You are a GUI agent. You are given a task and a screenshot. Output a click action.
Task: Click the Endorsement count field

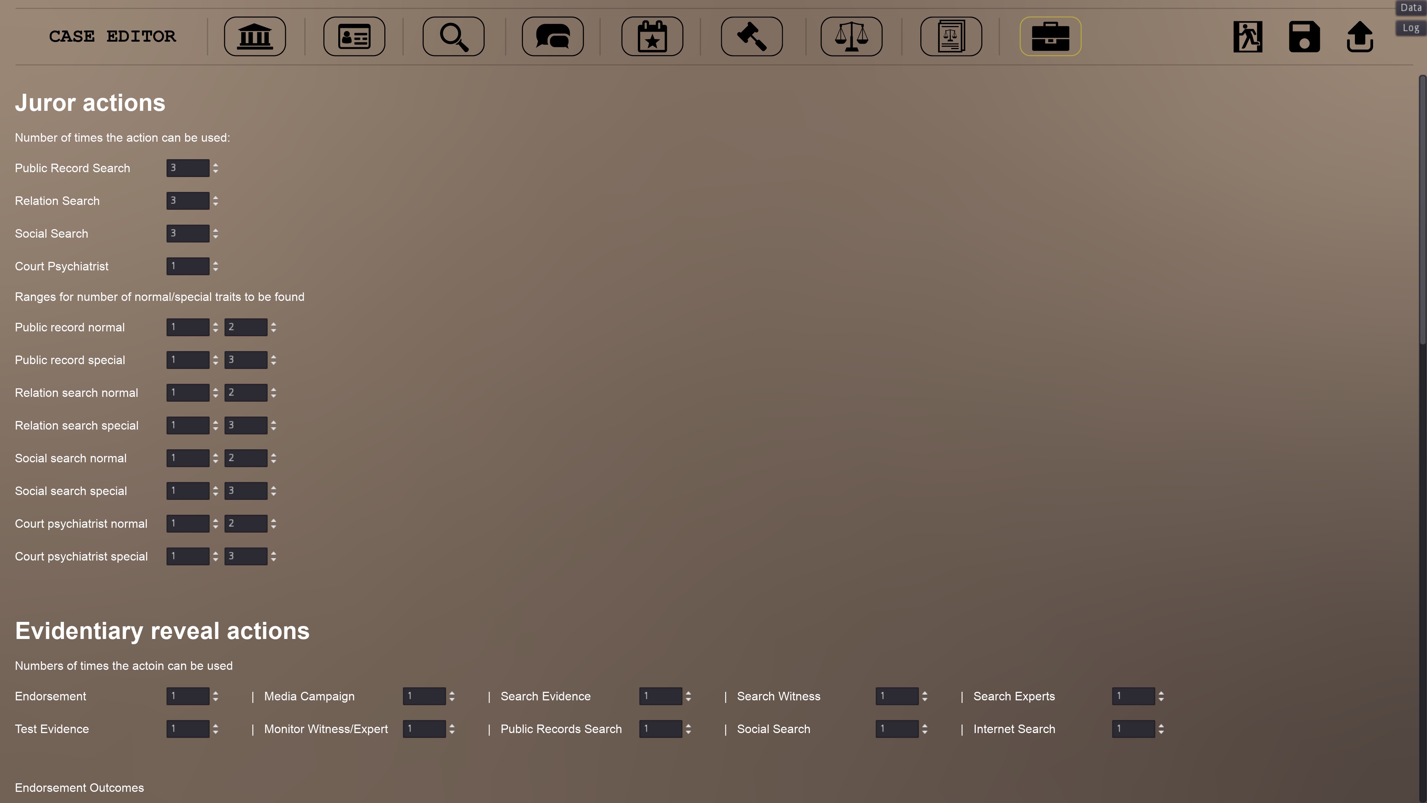(x=188, y=696)
